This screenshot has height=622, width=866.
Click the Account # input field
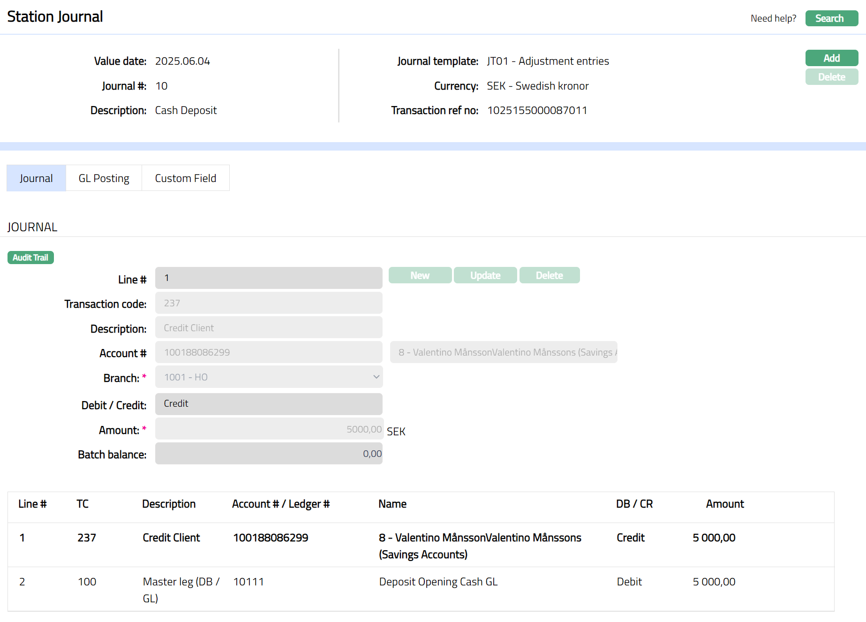tap(269, 352)
